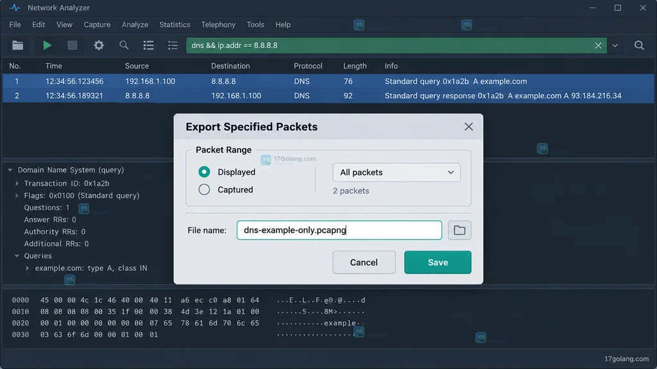Screen dimensions: 657x369
Task: Close the Export Specified Packets dialog
Action: (x=468, y=127)
